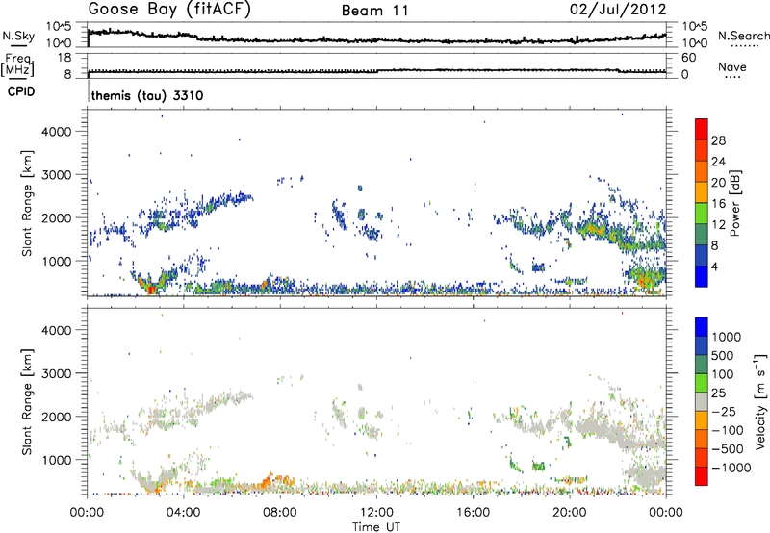Viewport: 770px width, 533px height.
Task: Click the gray Velocity colorbar segment between 25 and -25
Action: click(x=702, y=401)
